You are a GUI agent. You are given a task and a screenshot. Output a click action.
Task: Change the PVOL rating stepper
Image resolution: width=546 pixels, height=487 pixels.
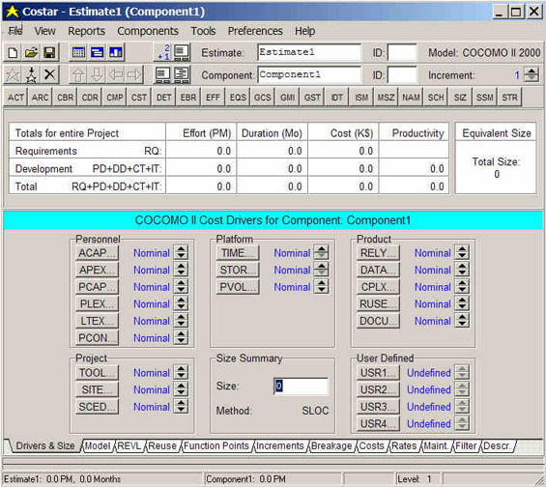pyautogui.click(x=321, y=286)
